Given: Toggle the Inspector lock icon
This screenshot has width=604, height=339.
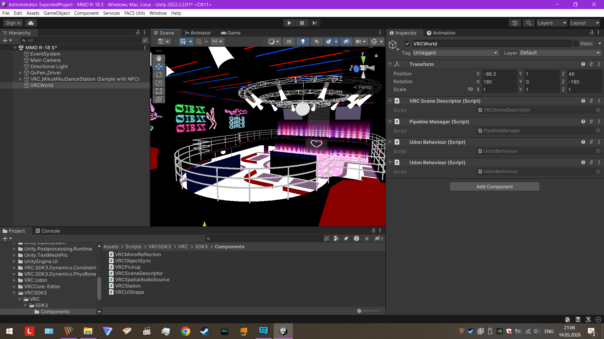Looking at the screenshot, I should [x=592, y=33].
